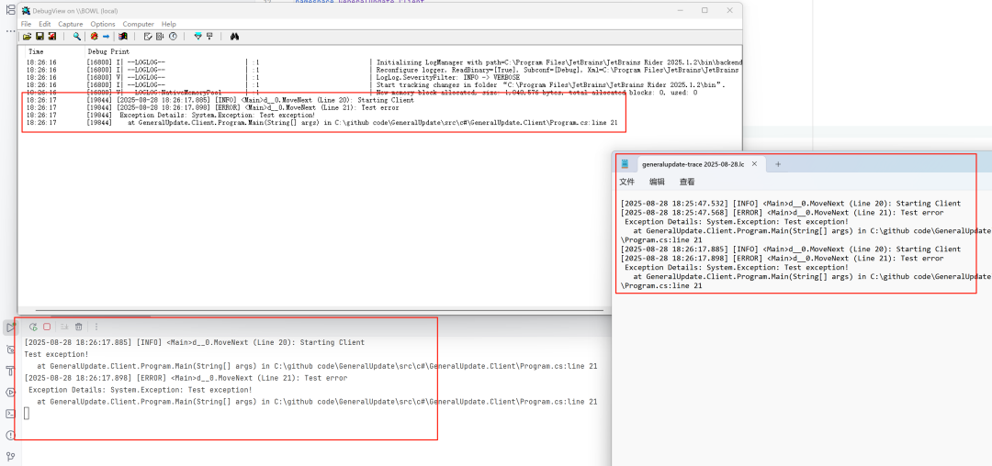Minimize the DebugView window
The image size is (992, 466).
click(680, 11)
